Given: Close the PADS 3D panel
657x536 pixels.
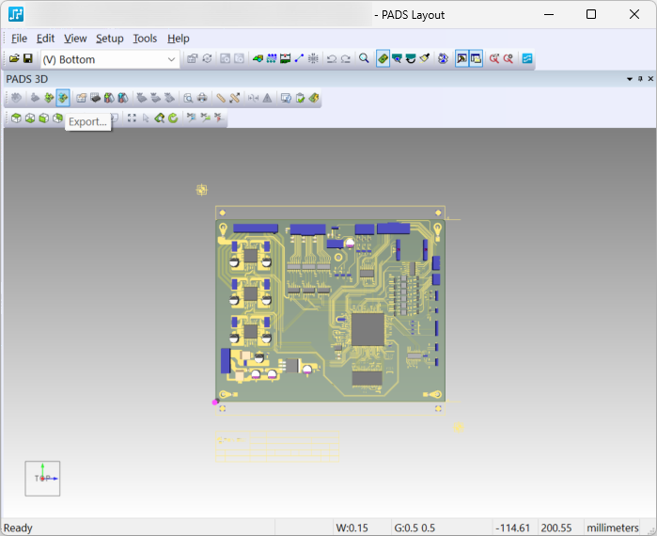Looking at the screenshot, I should point(650,79).
